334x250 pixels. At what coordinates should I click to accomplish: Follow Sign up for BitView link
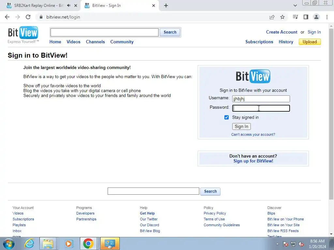tap(253, 161)
